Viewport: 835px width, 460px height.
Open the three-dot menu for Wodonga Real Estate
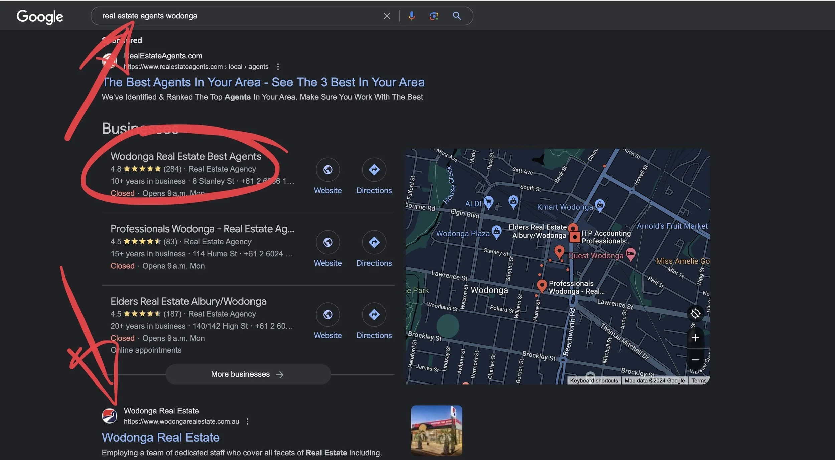(247, 421)
